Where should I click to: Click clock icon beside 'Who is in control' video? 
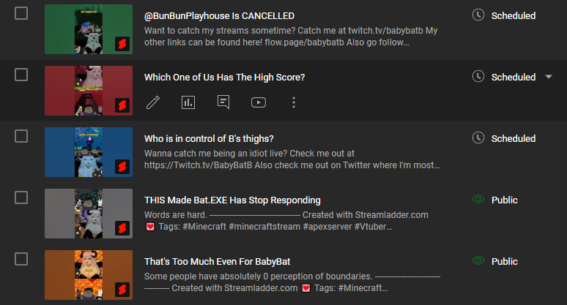[479, 138]
